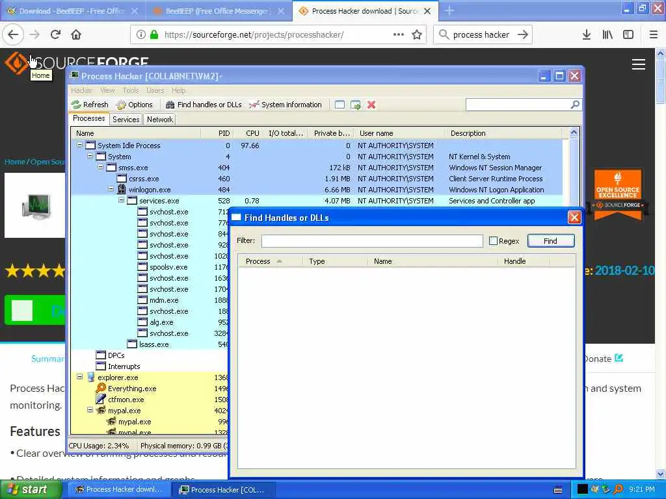666x499 pixels.
Task: Go back with the browser back arrow
Action: pos(13,34)
